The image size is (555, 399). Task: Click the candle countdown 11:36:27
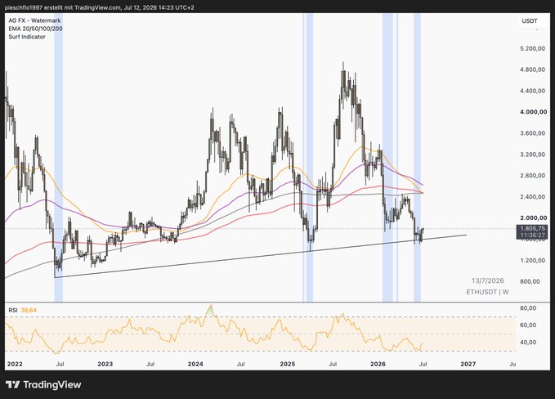point(532,235)
